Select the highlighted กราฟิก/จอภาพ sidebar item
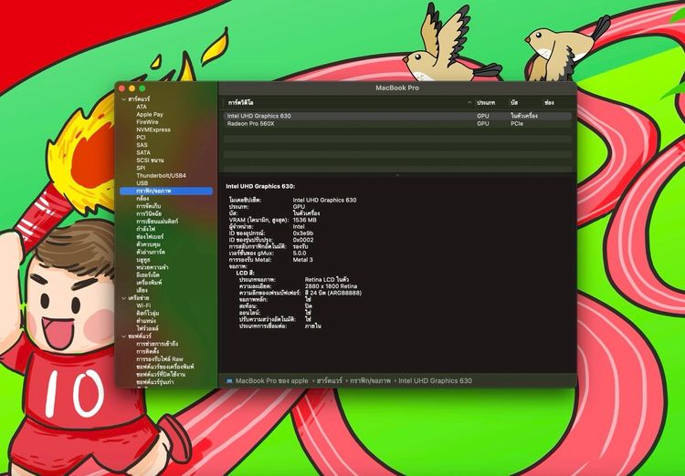The height and width of the screenshot is (476, 685). pos(153,191)
